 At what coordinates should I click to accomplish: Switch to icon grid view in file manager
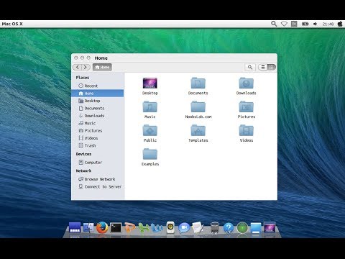(271, 67)
